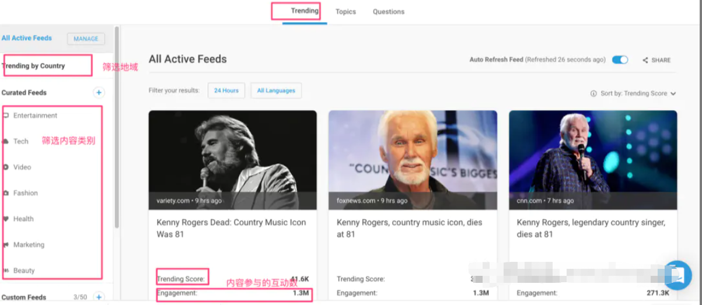Add a new Curated Feed with plus icon

pyautogui.click(x=99, y=93)
